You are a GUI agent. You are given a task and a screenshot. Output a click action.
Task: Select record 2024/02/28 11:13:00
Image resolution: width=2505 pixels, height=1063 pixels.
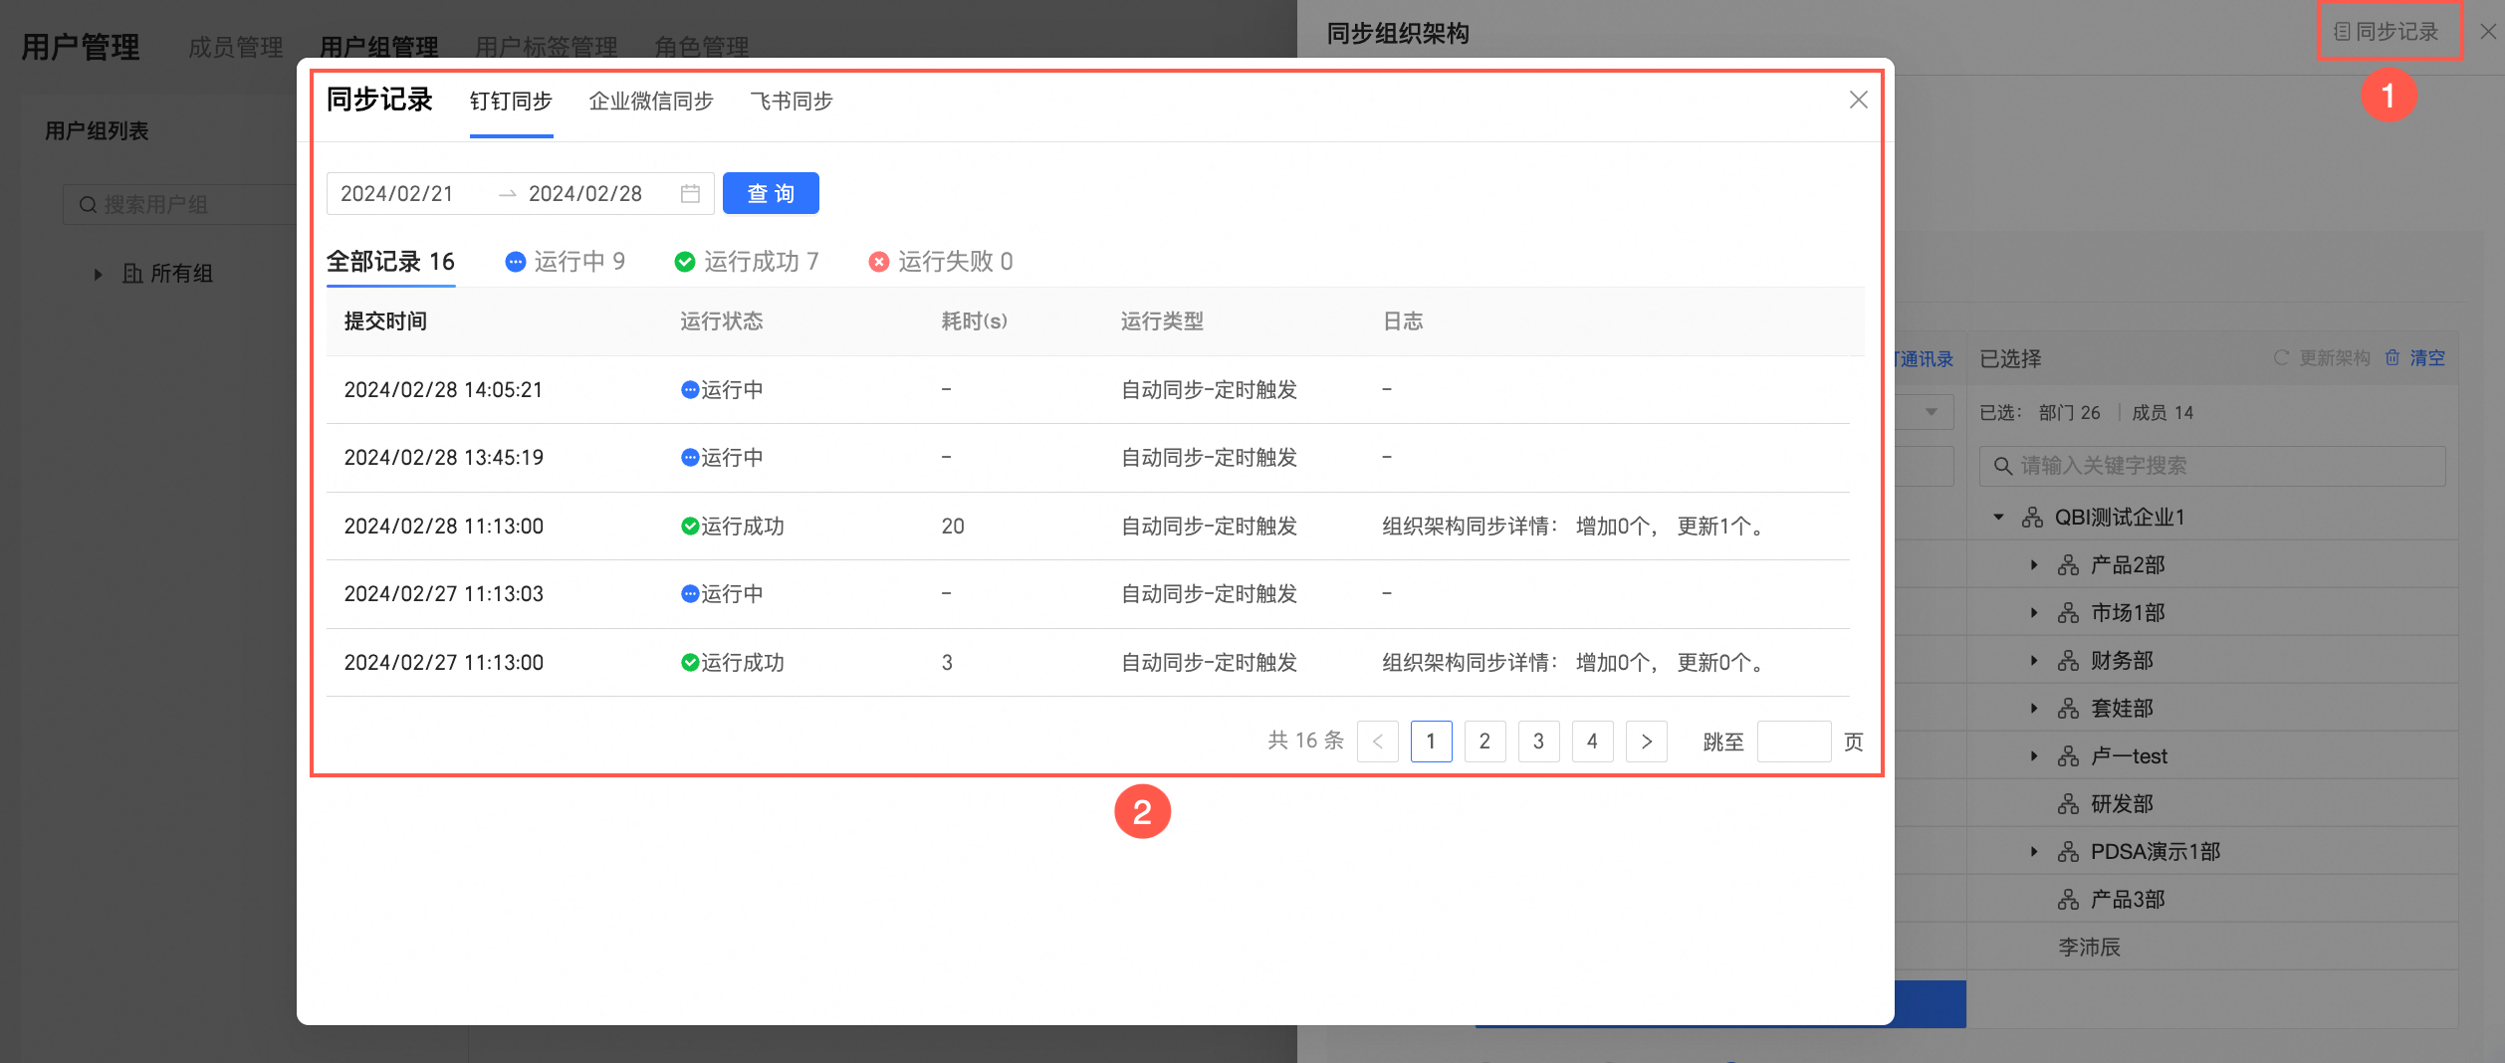(1088, 526)
